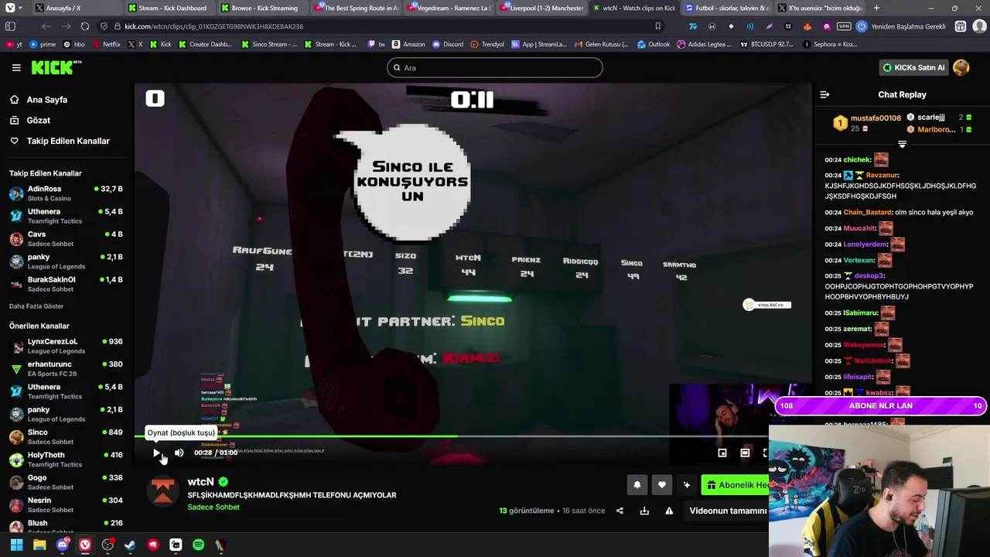Screen dimensions: 990x557
Task: Report the clip via warning icon
Action: tap(669, 511)
